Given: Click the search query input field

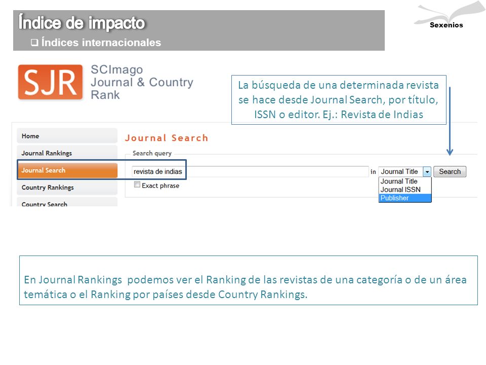Looking at the screenshot, I should (250, 172).
